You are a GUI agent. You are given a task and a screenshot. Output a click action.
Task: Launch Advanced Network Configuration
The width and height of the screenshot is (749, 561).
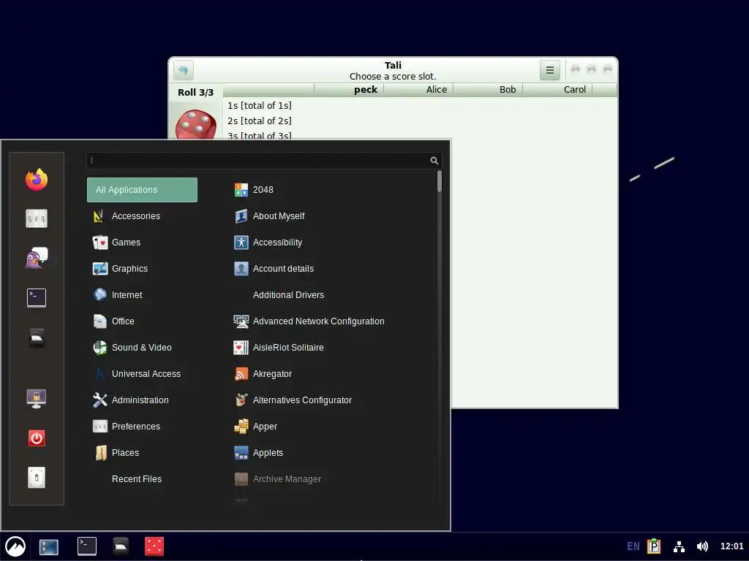click(309, 321)
